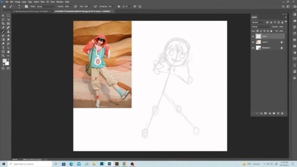Select the Clone Stamp tool

tap(8, 32)
